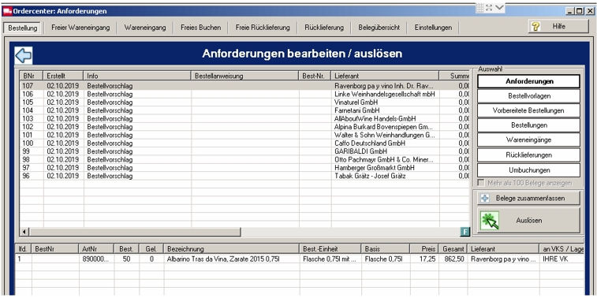Click the Best.-Einheit column header

pyautogui.click(x=330, y=249)
